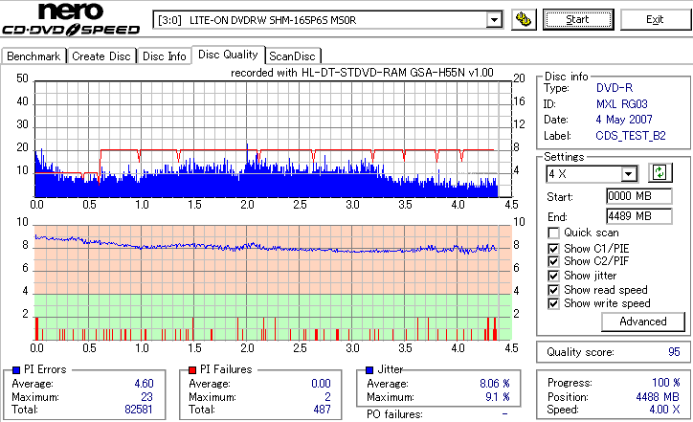Image resolution: width=693 pixels, height=422 pixels.
Task: Click the Start position 0000 MB field
Action: pyautogui.click(x=639, y=196)
